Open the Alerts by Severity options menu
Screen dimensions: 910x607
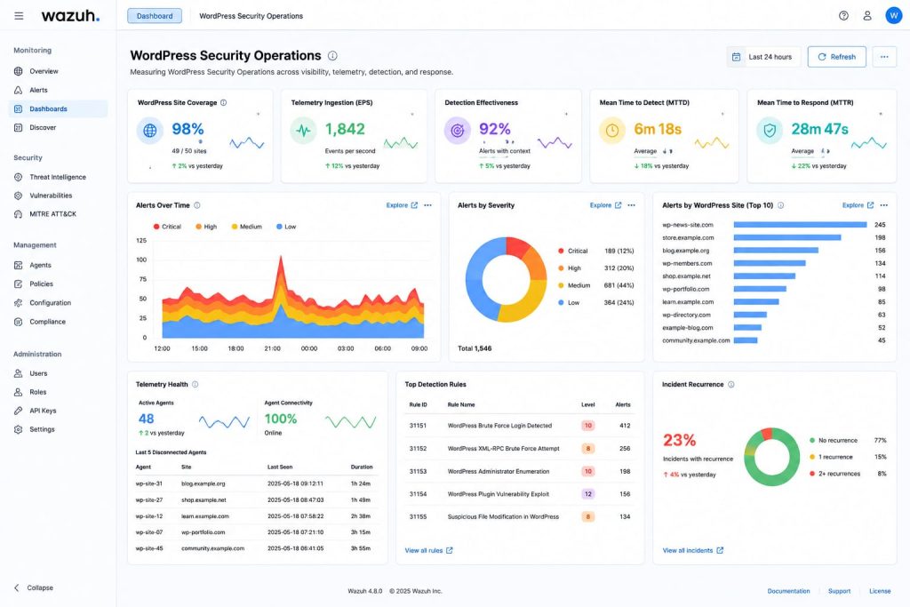[632, 205]
